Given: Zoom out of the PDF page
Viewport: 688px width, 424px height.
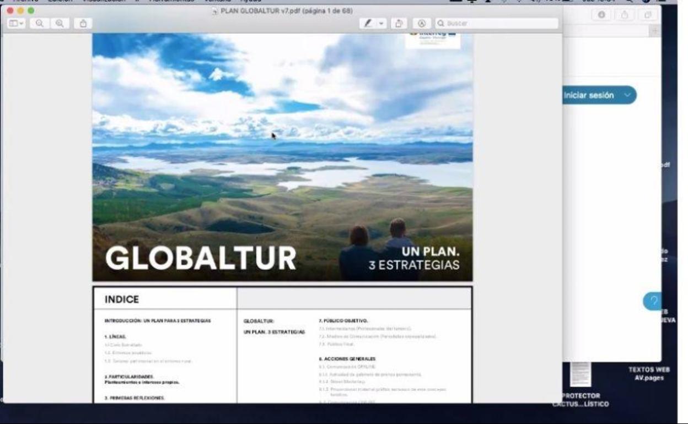Looking at the screenshot, I should pos(40,24).
